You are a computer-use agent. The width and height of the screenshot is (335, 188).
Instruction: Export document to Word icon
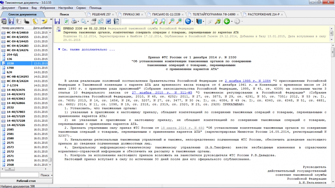(x=109, y=21)
